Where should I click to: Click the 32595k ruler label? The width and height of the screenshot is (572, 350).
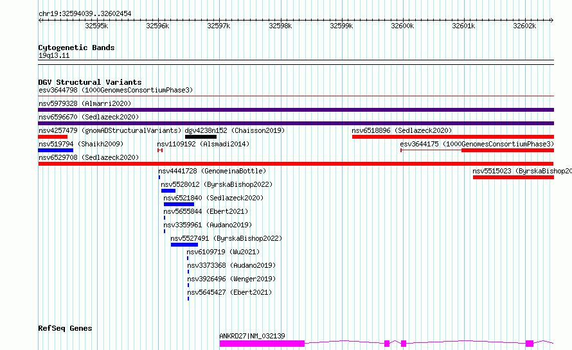tap(96, 26)
